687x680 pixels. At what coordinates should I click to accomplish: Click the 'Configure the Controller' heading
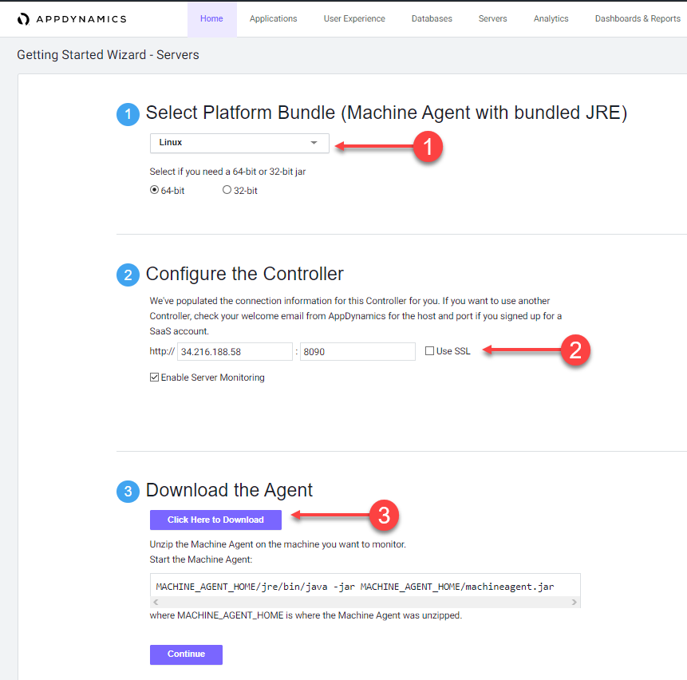pos(244,274)
